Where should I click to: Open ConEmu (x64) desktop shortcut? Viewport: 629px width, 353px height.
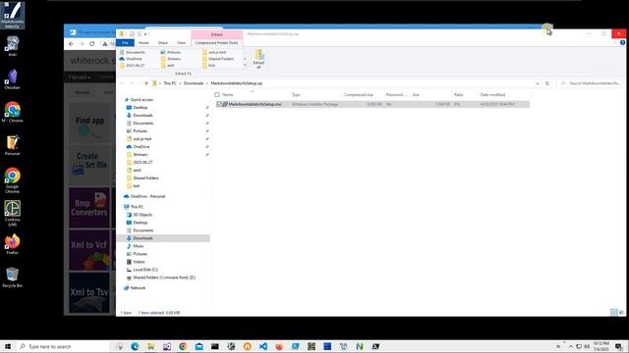(13, 214)
